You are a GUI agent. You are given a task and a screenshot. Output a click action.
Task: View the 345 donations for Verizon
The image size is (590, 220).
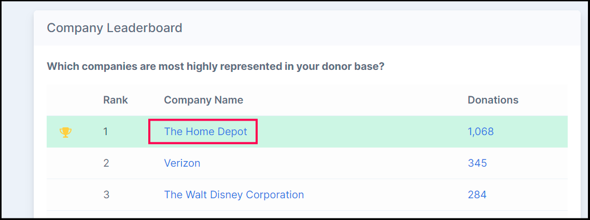click(x=477, y=163)
